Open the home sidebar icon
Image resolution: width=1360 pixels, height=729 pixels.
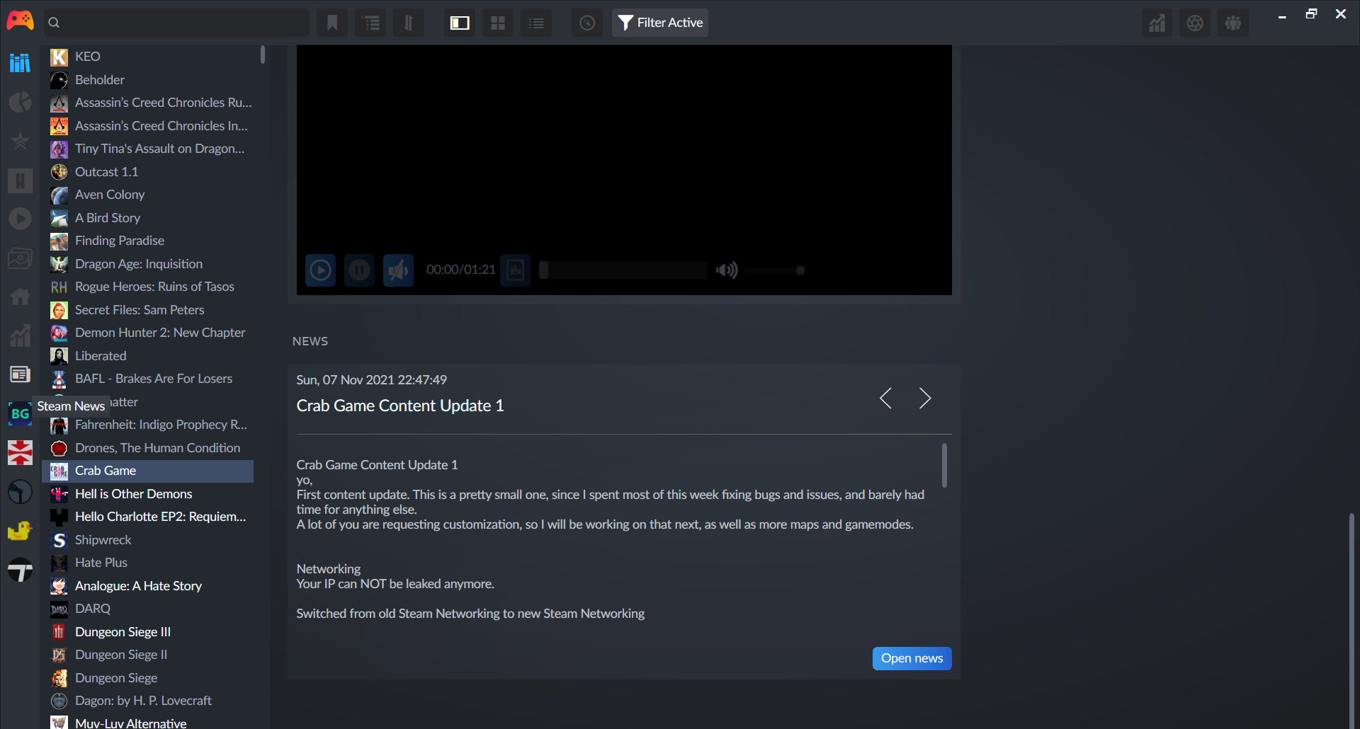coord(20,297)
